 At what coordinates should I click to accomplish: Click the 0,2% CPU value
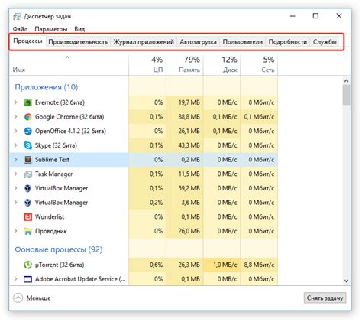click(156, 203)
